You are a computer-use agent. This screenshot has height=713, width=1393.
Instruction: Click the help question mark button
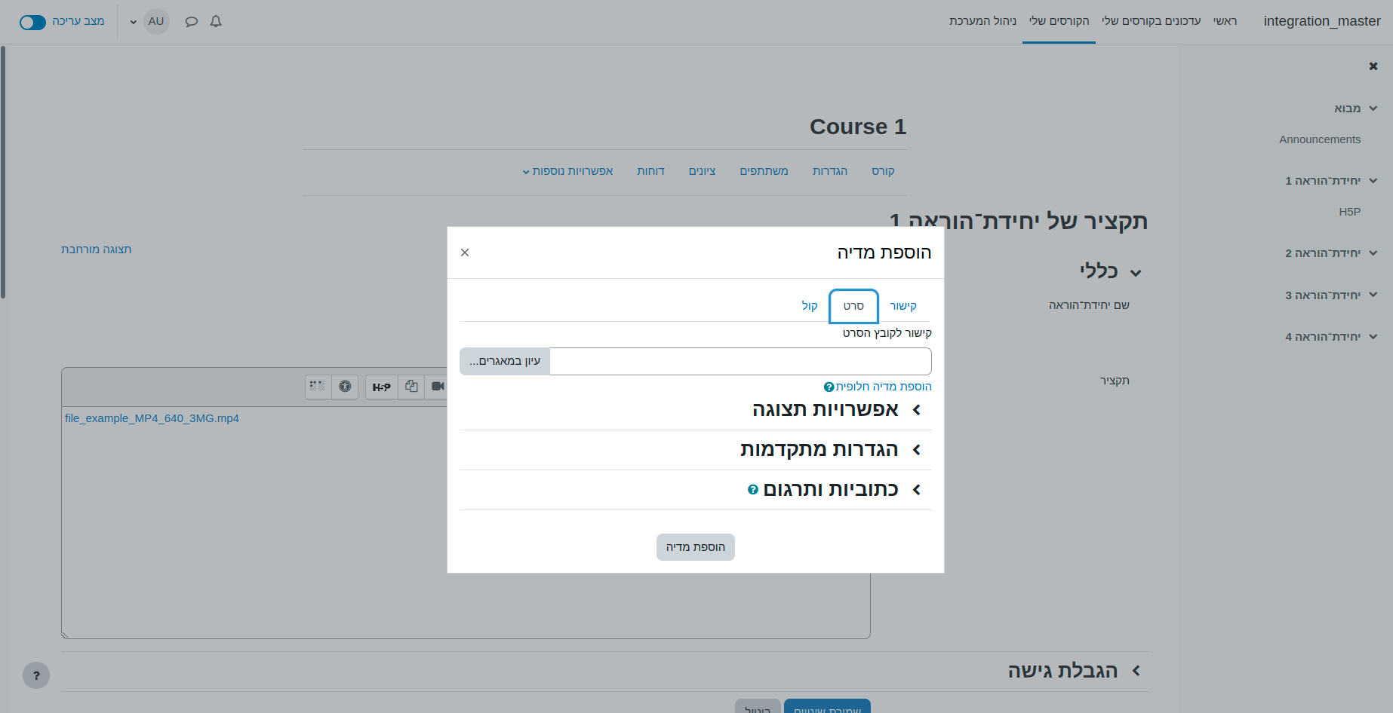36,675
